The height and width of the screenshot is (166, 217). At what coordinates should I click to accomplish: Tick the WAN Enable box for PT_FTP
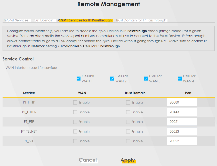click(x=75, y=122)
